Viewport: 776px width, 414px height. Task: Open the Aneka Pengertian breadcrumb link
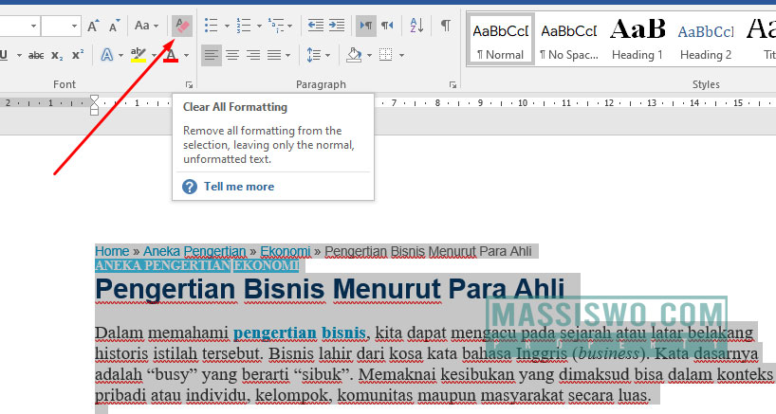point(194,251)
